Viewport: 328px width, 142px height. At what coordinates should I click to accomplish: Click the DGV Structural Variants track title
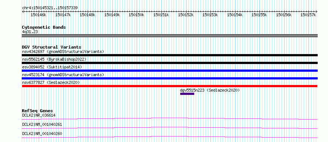click(52, 47)
